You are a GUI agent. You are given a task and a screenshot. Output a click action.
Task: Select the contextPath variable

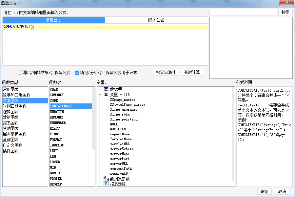tap(121, 168)
